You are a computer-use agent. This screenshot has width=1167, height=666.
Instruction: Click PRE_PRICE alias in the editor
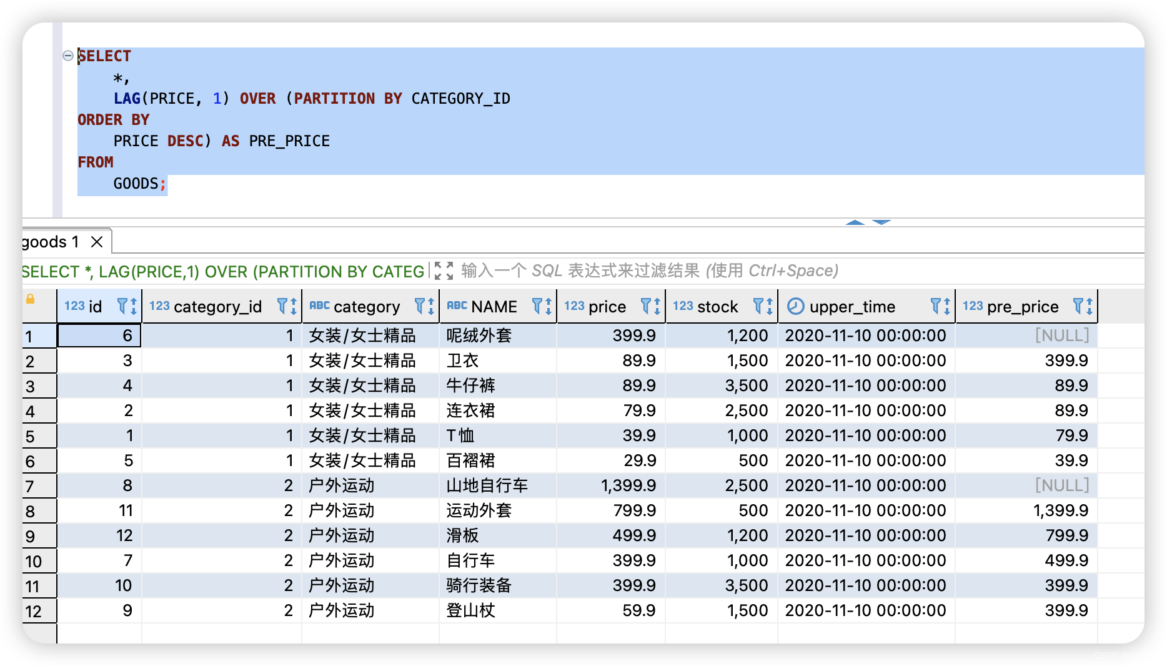click(x=289, y=141)
